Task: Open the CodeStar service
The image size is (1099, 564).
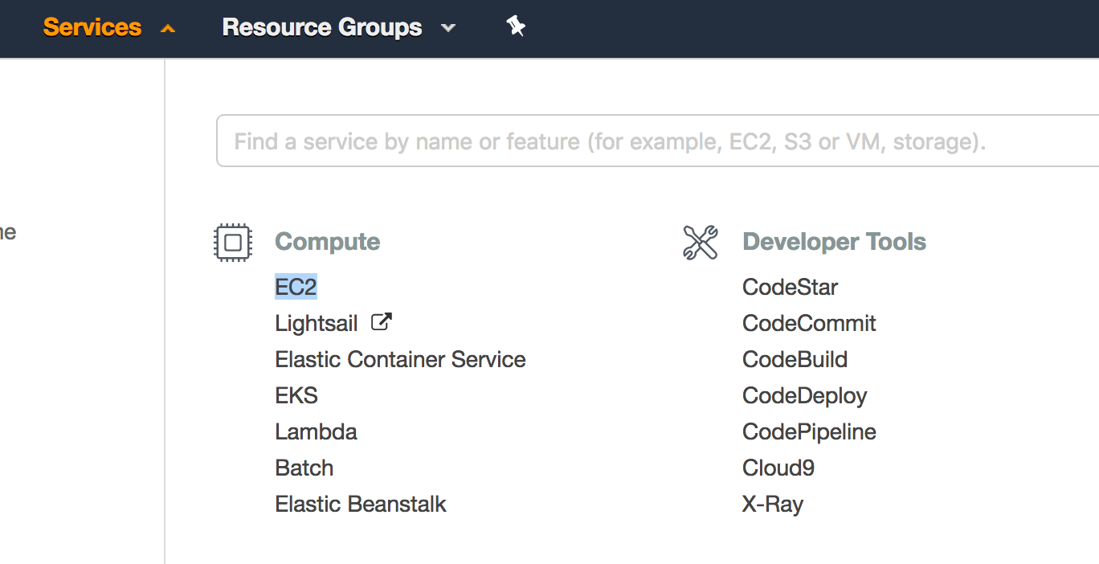Action: 790,286
